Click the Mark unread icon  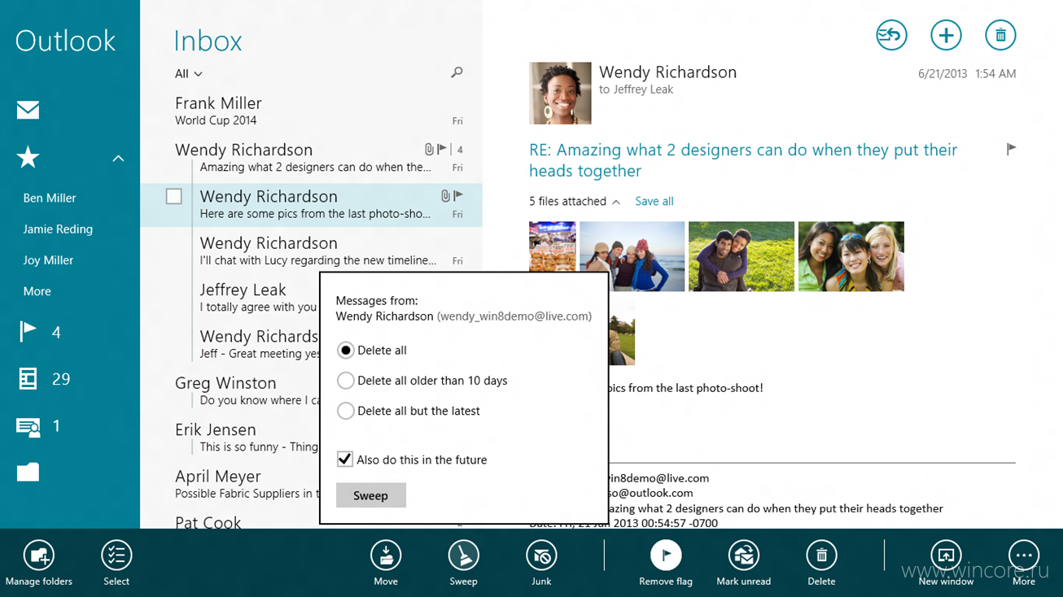pos(743,556)
